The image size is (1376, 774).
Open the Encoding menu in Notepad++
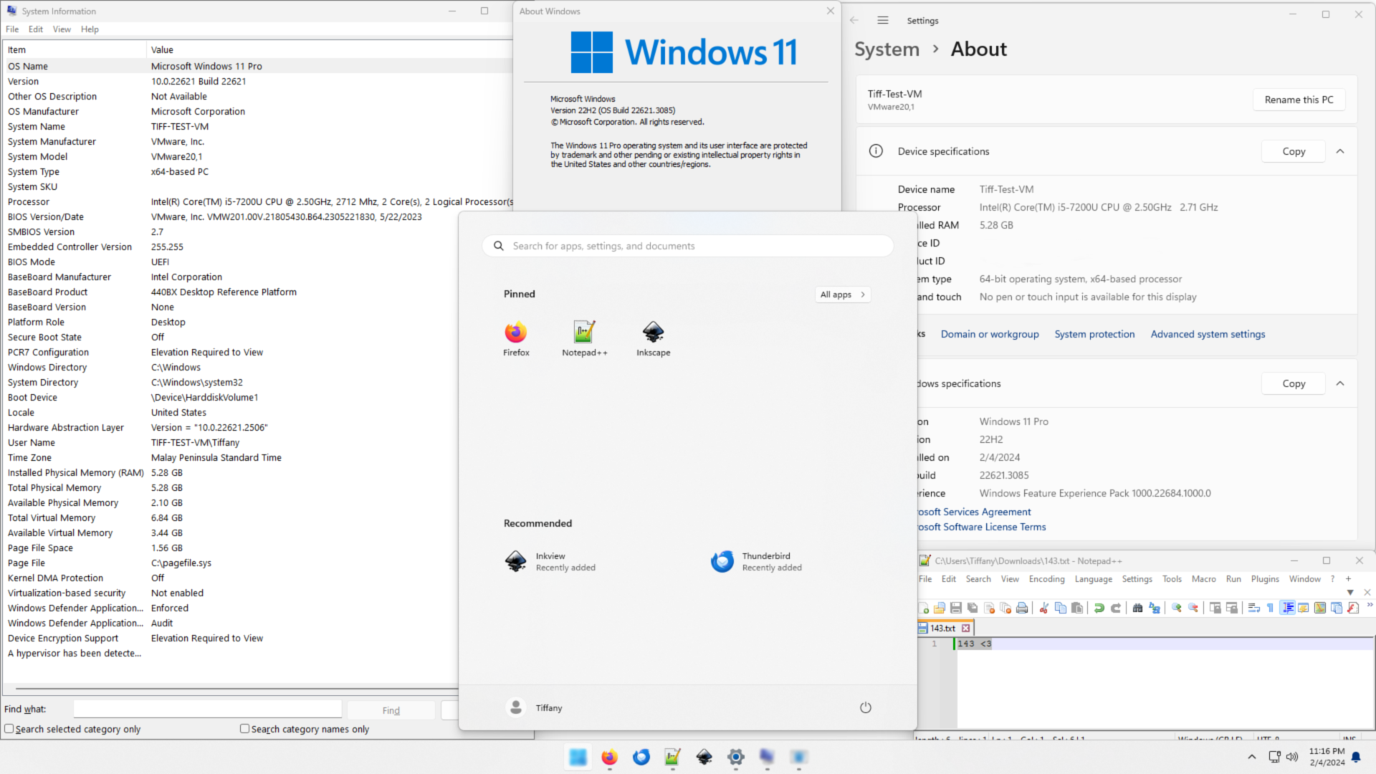pos(1046,578)
